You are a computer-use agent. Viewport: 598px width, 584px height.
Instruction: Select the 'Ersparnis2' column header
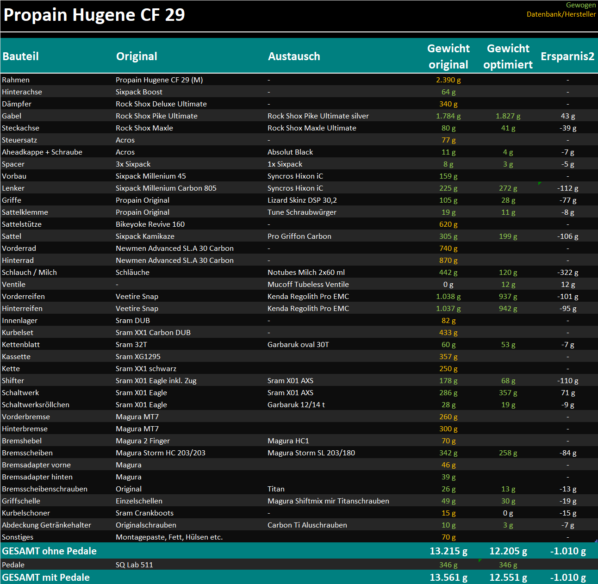pyautogui.click(x=567, y=56)
